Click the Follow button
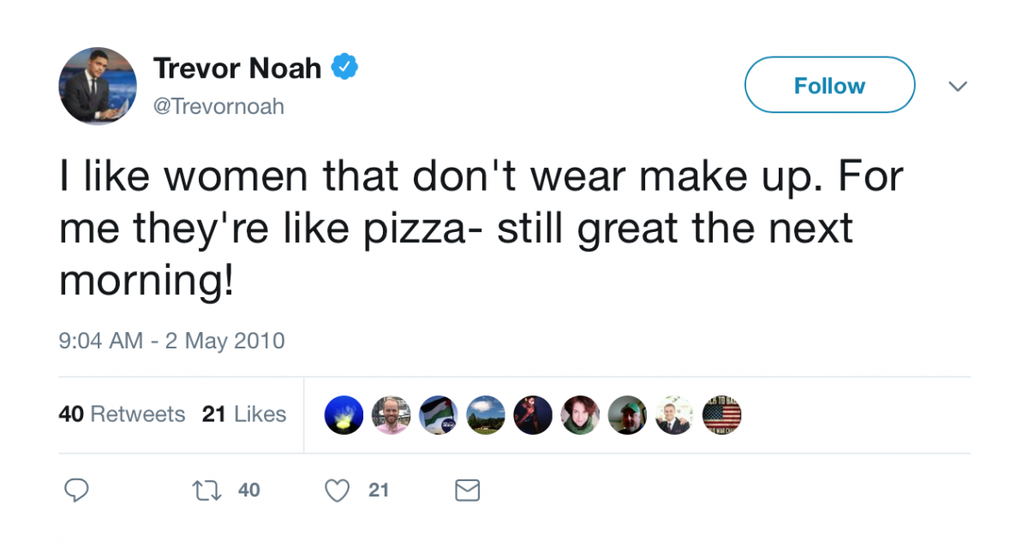The width and height of the screenshot is (1028, 547). click(829, 86)
